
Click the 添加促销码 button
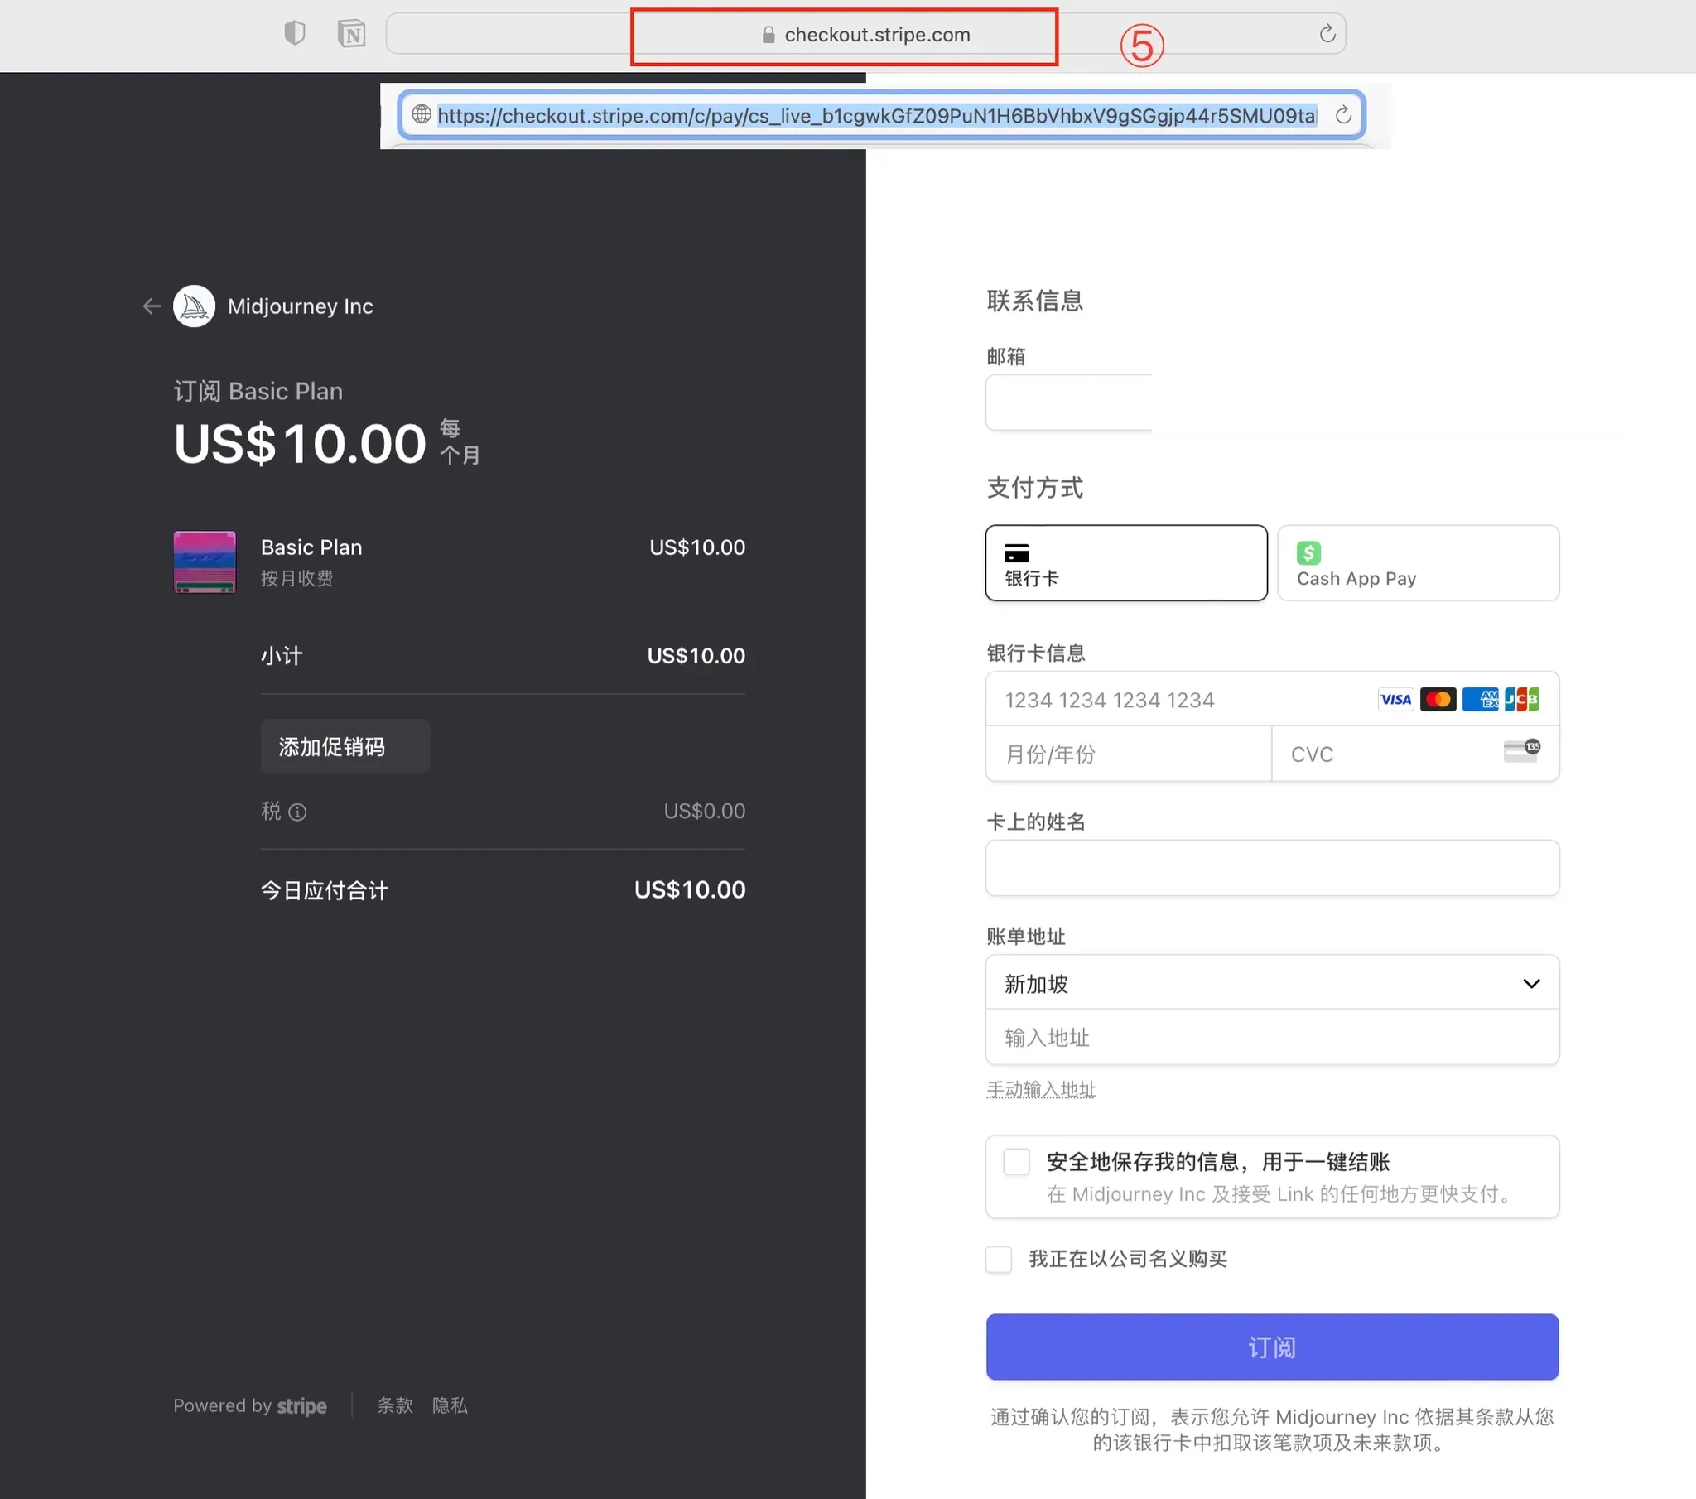click(x=344, y=746)
